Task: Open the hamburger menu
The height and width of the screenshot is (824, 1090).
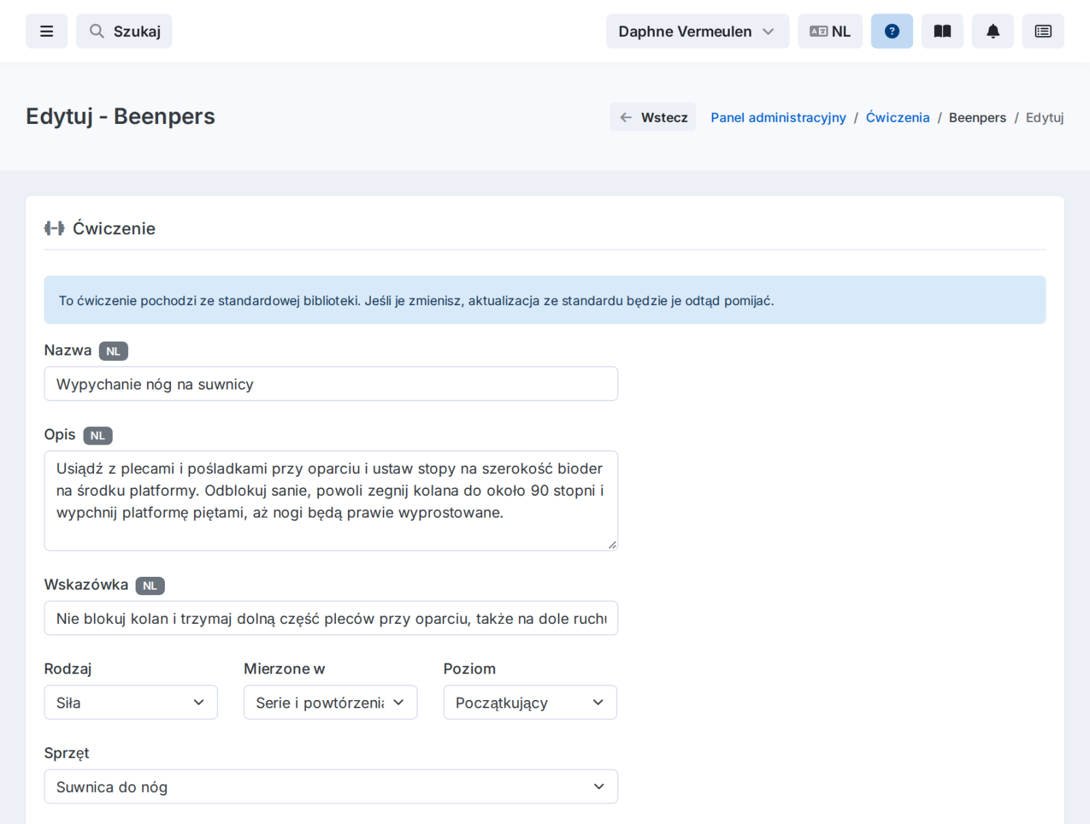Action: pos(46,31)
